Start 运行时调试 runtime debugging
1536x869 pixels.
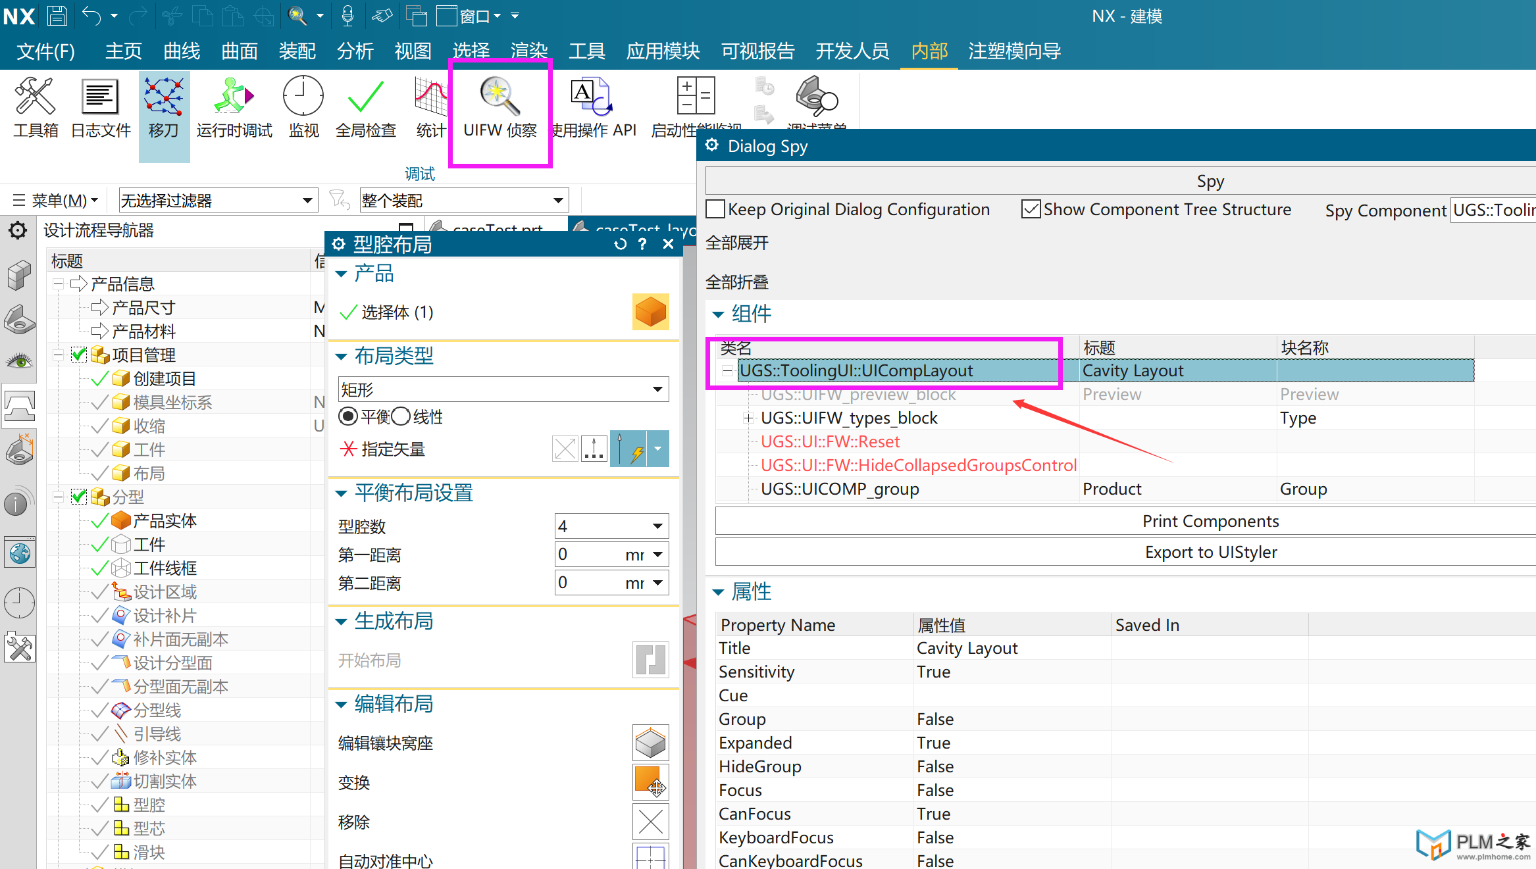[x=234, y=107]
